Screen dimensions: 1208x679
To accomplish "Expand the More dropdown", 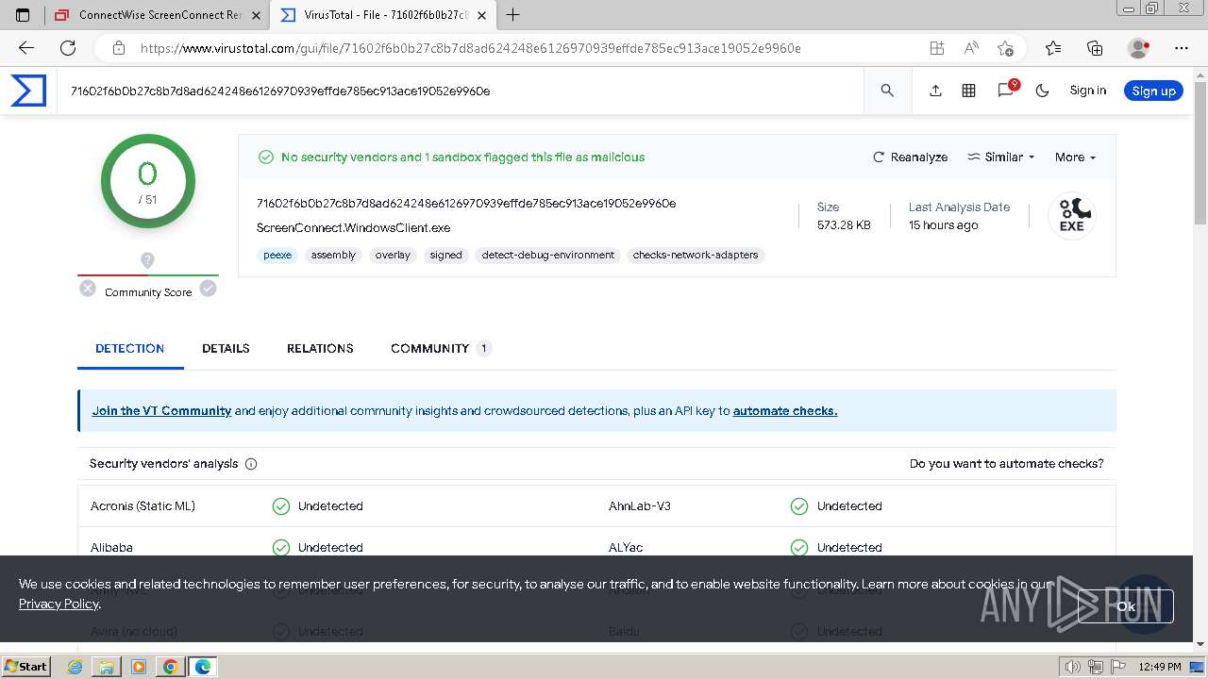I will [x=1075, y=157].
